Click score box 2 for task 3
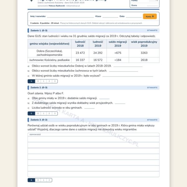Viewport: 187px width, 187px height. point(49,180)
